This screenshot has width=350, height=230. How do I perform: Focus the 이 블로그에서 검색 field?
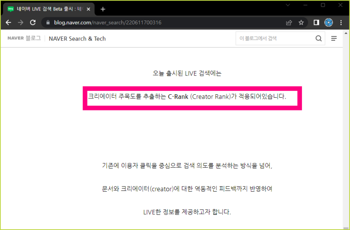[275, 38]
